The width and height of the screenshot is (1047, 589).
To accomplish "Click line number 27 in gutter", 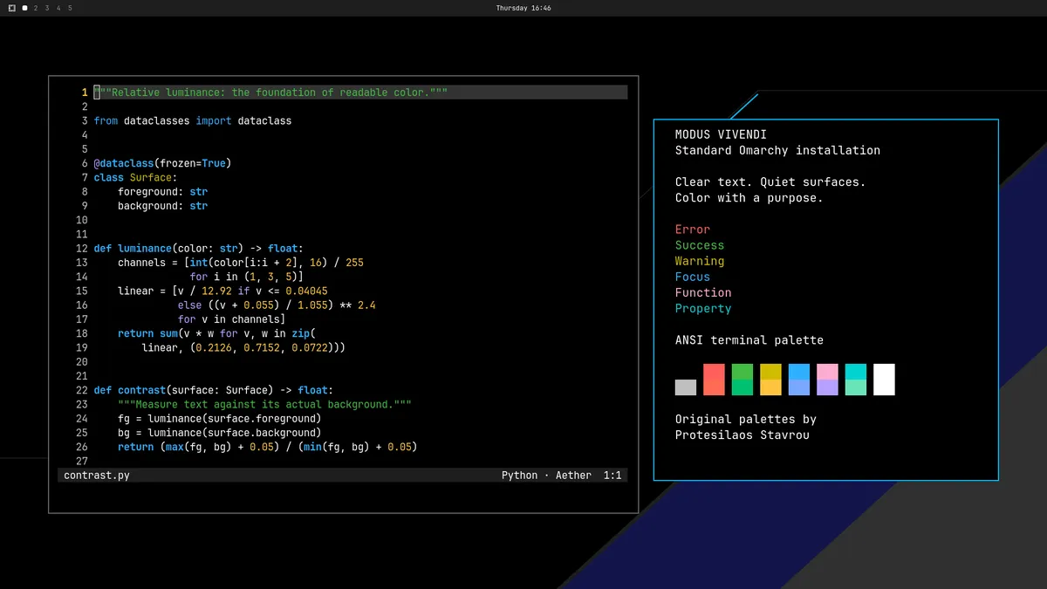I will pos(82,461).
